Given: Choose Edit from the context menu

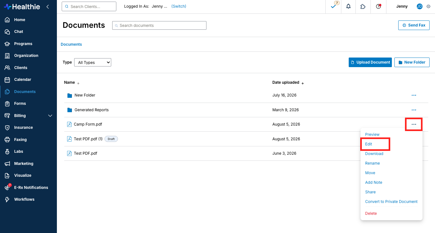Looking at the screenshot, I should coord(369,144).
